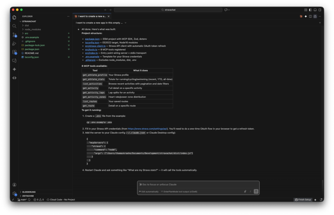Screen dimensions: 334x215
Task: Open the remote window icon in the status bar
Action: pos(13,200)
